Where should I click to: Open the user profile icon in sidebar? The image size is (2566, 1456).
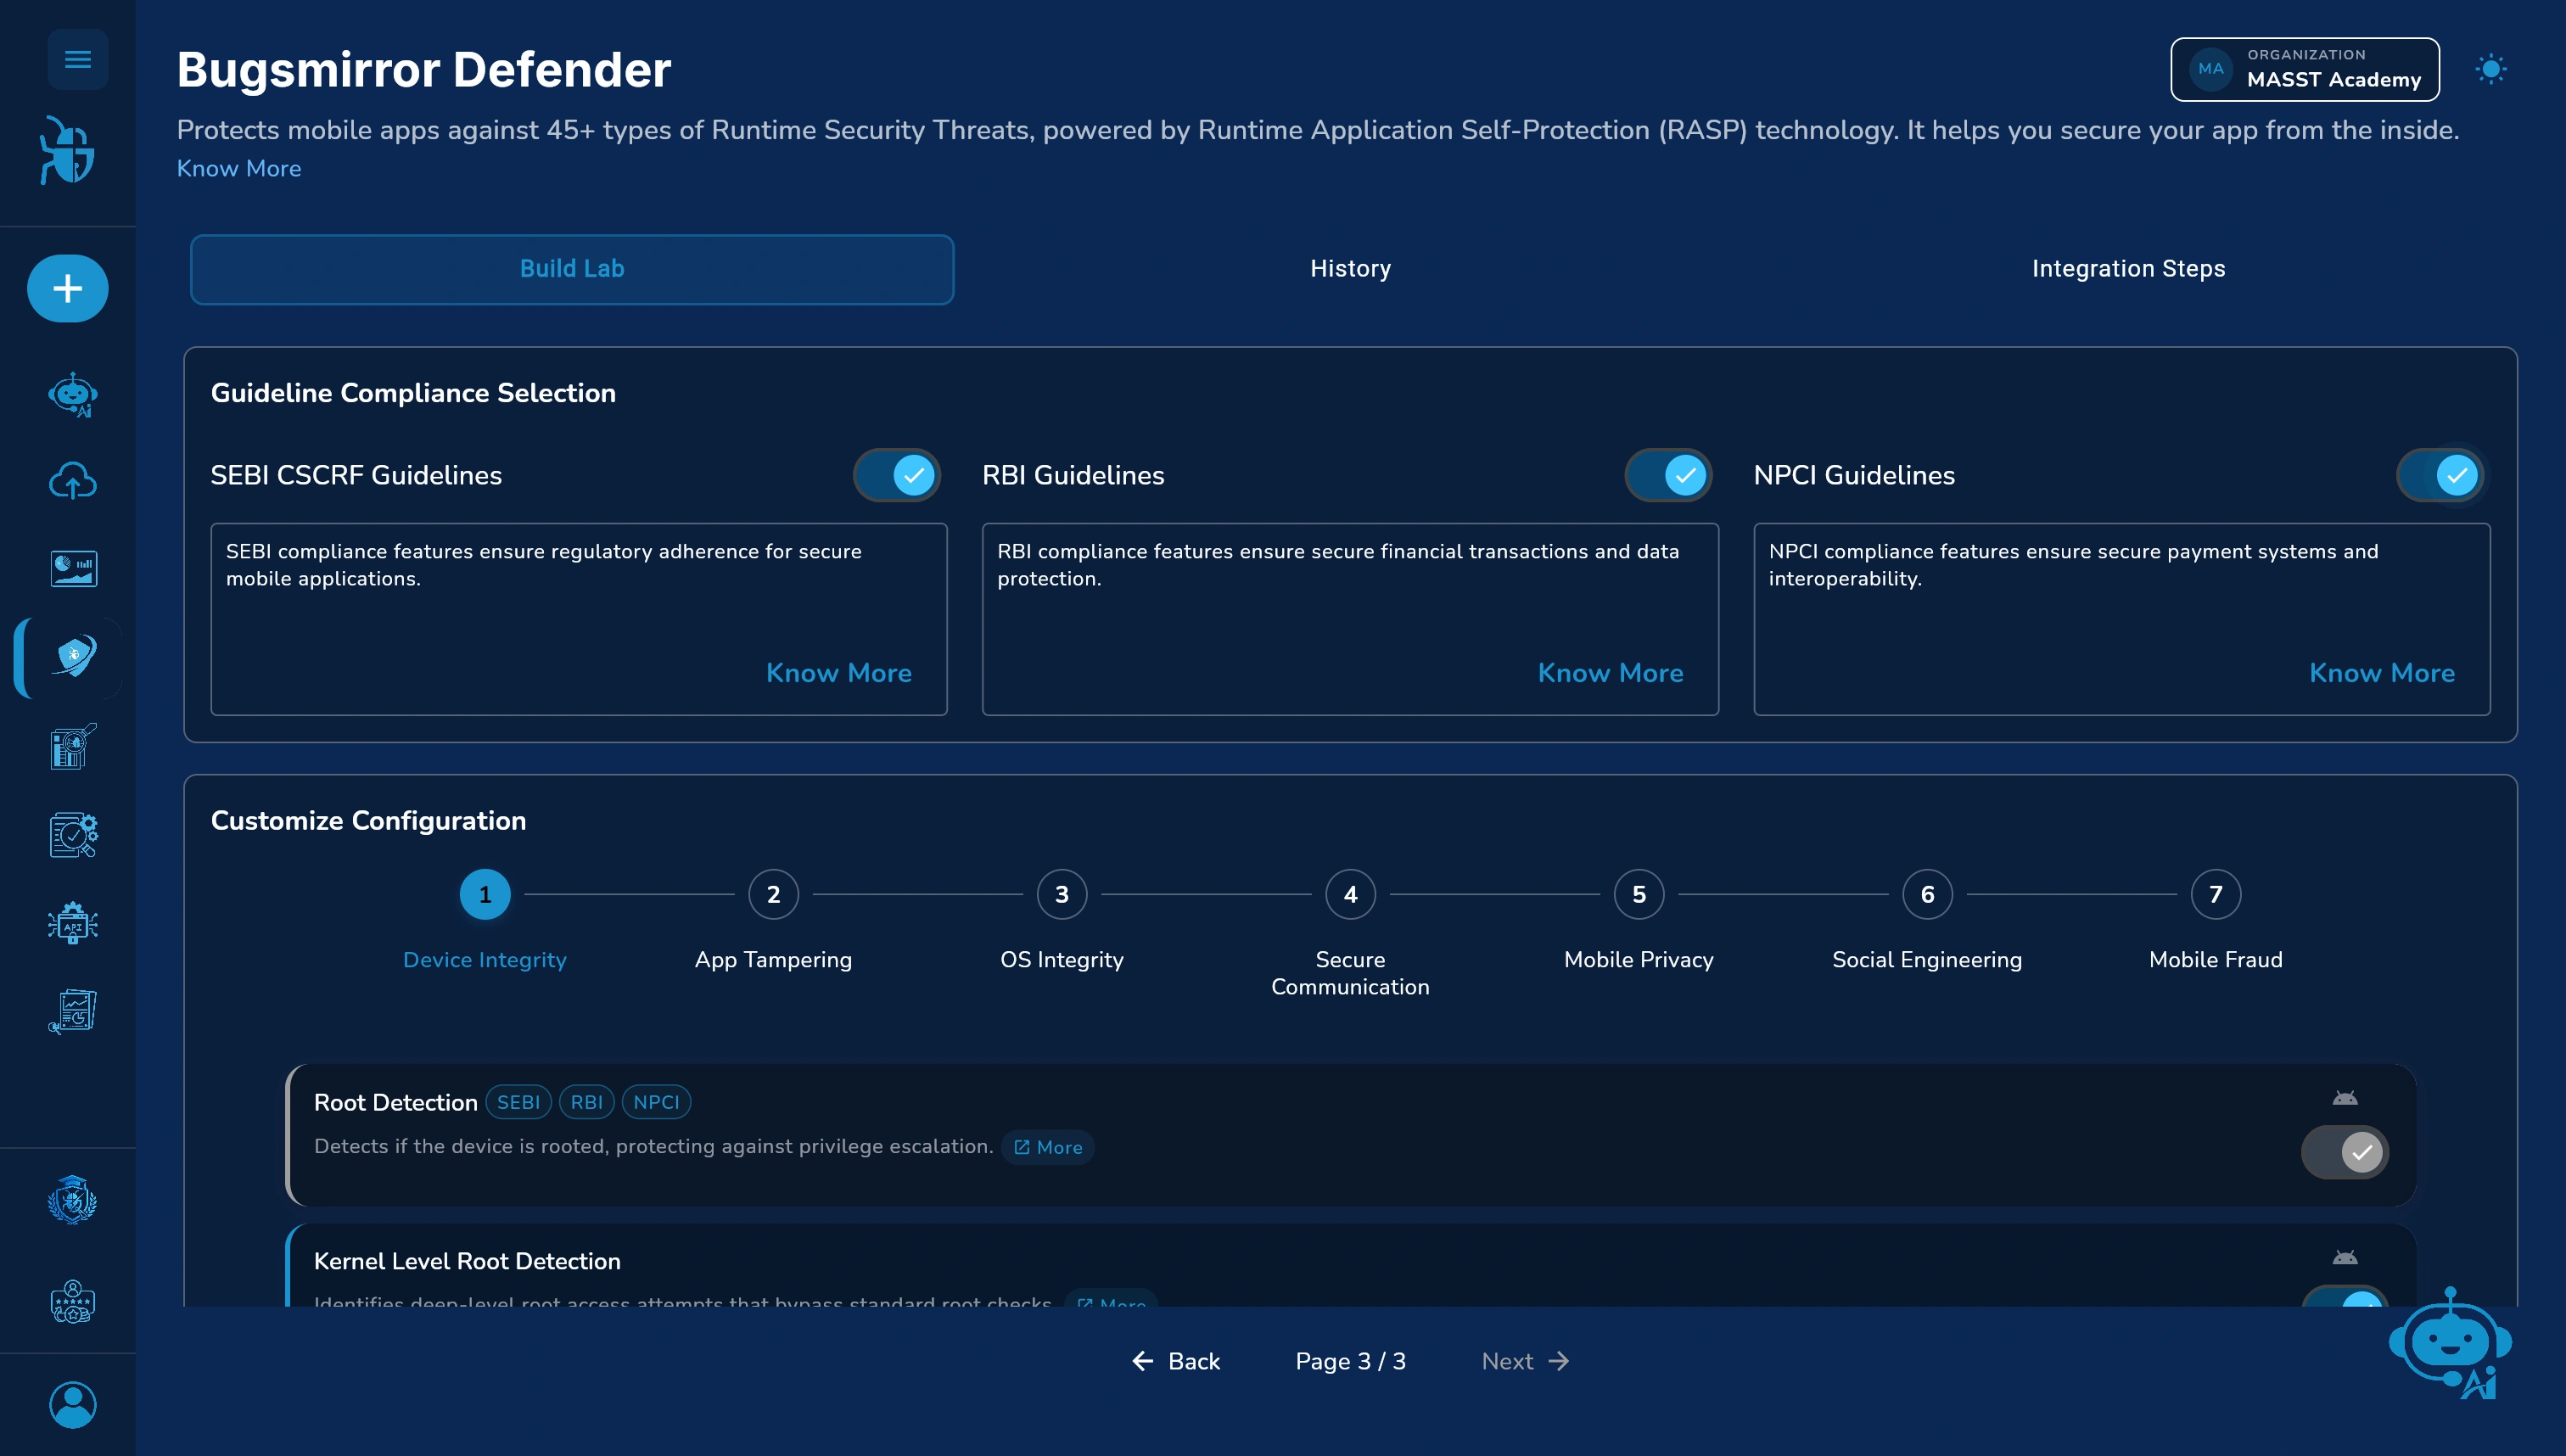point(73,1404)
